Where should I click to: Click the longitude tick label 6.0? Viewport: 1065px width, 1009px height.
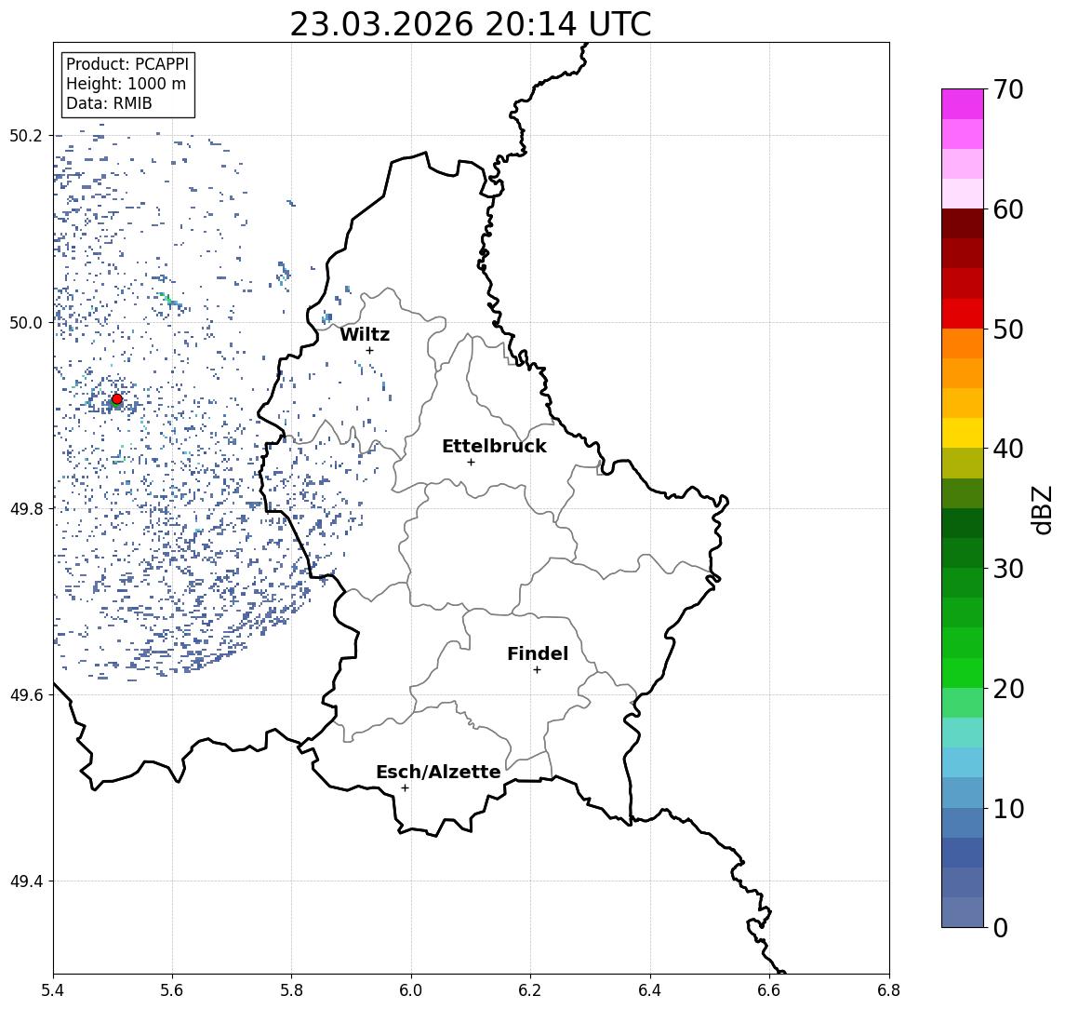click(x=411, y=990)
